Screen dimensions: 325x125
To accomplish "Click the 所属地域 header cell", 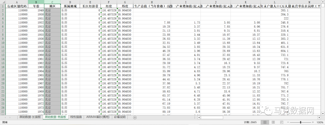I will click(x=70, y=6).
